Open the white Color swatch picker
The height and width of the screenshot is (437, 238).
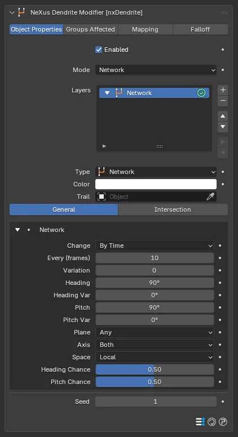pos(156,184)
